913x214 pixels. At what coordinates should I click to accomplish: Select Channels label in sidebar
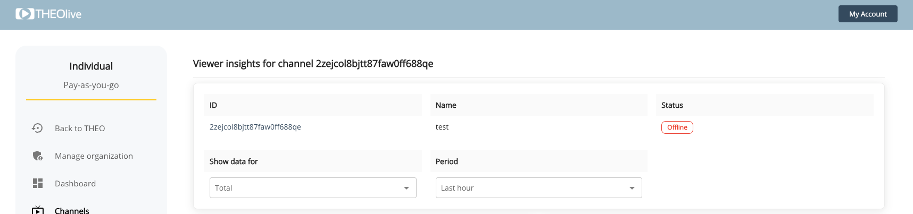[72, 211]
